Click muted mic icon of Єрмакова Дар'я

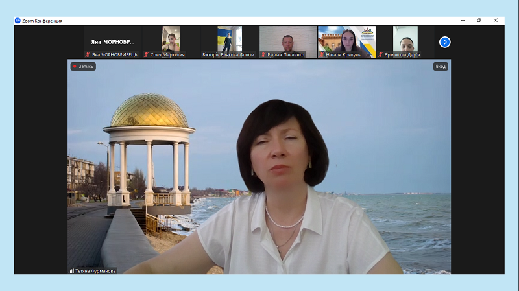point(381,55)
